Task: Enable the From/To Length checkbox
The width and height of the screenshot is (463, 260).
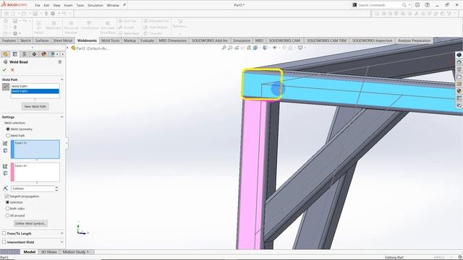Action: [4, 233]
